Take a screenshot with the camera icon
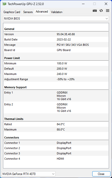112x178 pixels. pyautogui.click(x=94, y=11)
